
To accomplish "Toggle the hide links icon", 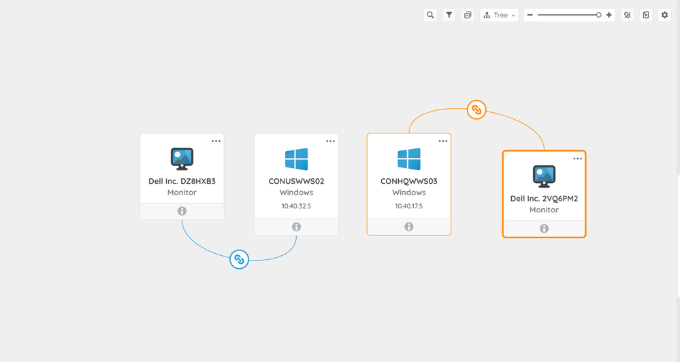I will (x=628, y=15).
